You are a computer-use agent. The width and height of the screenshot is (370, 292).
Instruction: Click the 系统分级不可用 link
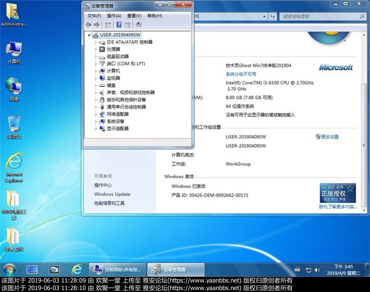pyautogui.click(x=241, y=74)
